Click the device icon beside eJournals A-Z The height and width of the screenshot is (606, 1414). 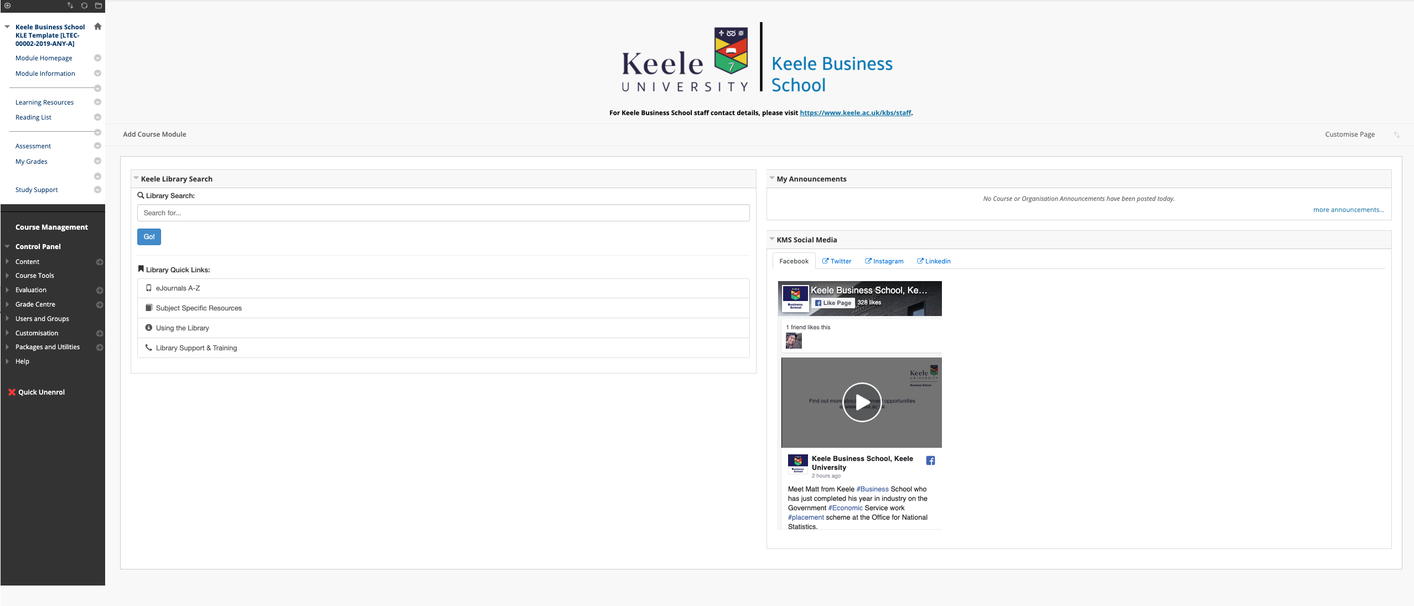point(148,288)
